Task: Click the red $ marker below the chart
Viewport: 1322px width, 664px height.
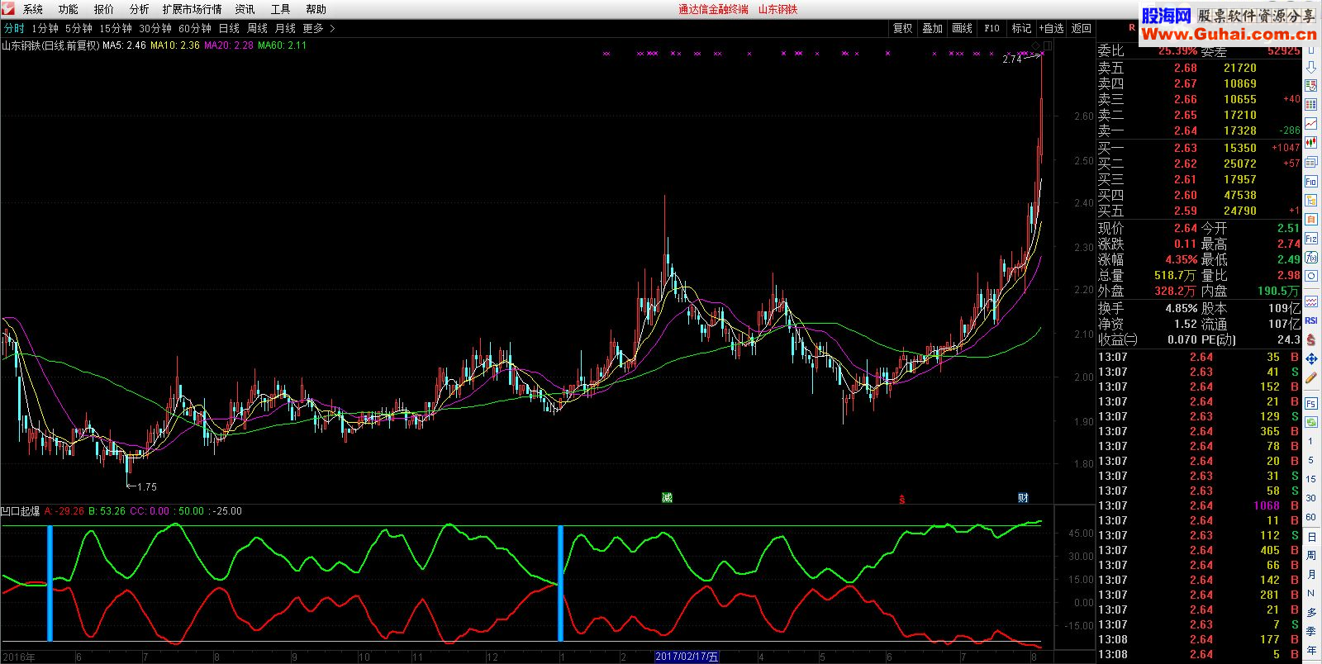Action: 902,499
